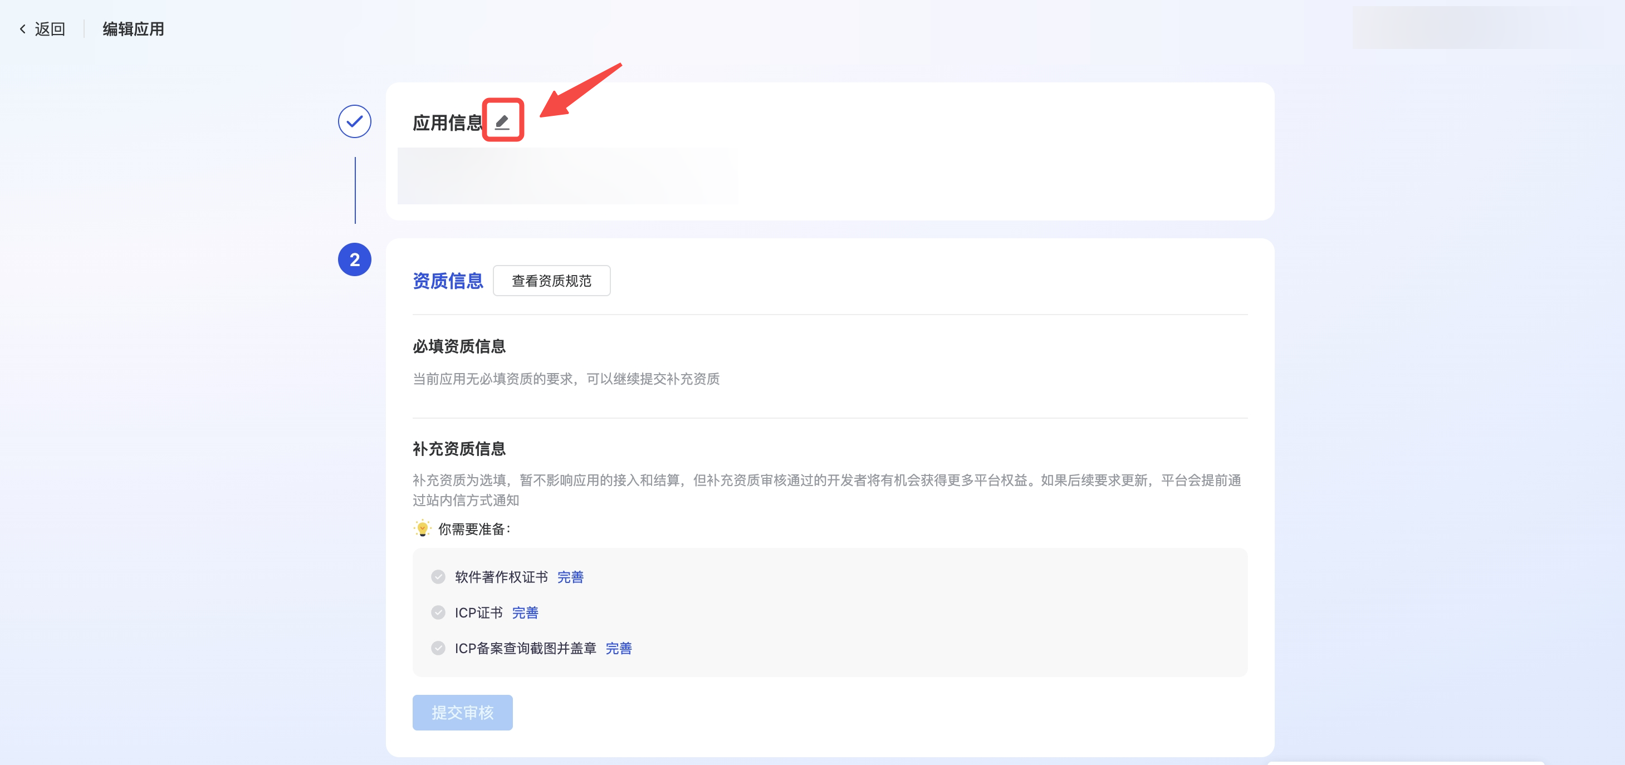Click the 补充资质信息 heading
The height and width of the screenshot is (765, 1625).
click(459, 448)
